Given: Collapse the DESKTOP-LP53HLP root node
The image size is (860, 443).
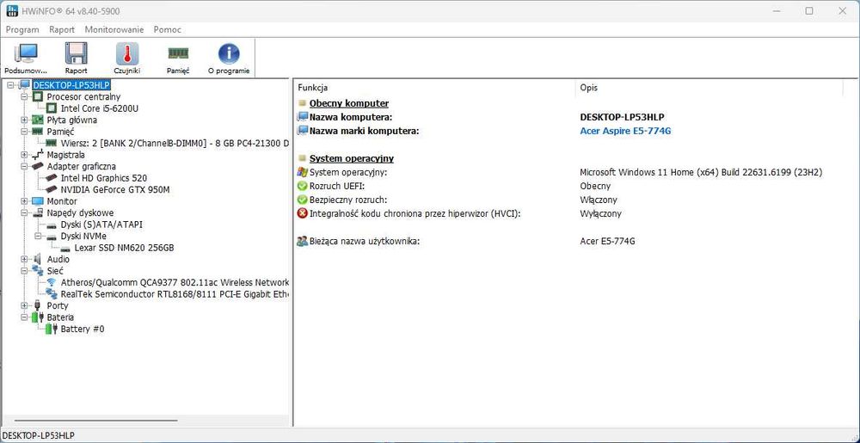Looking at the screenshot, I should coord(10,85).
